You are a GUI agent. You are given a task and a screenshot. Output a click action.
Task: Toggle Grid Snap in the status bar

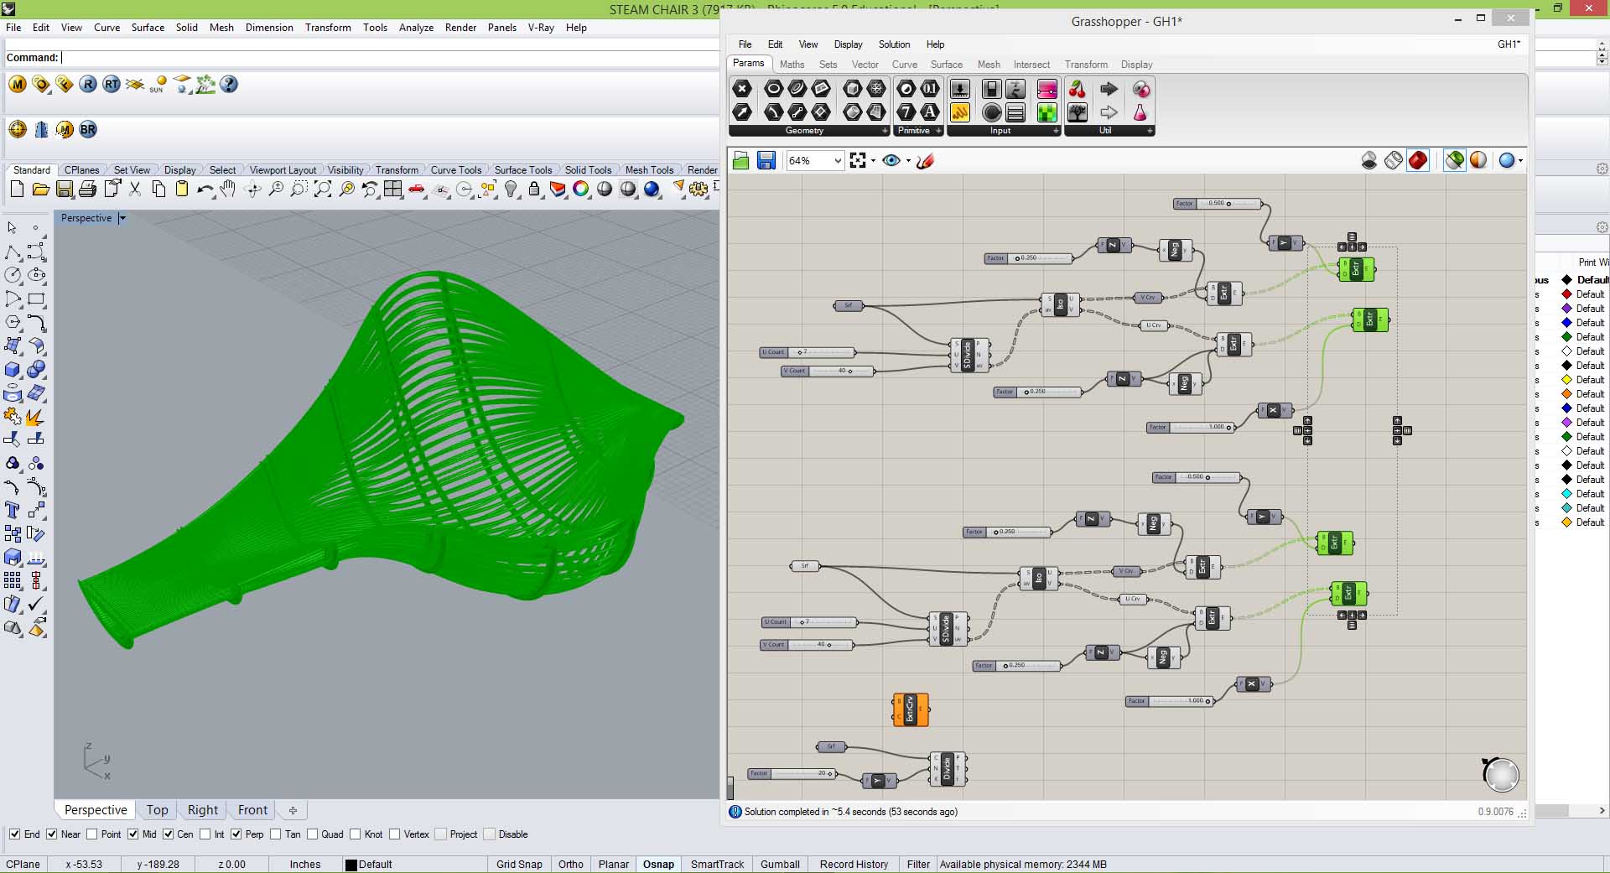[x=518, y=864]
